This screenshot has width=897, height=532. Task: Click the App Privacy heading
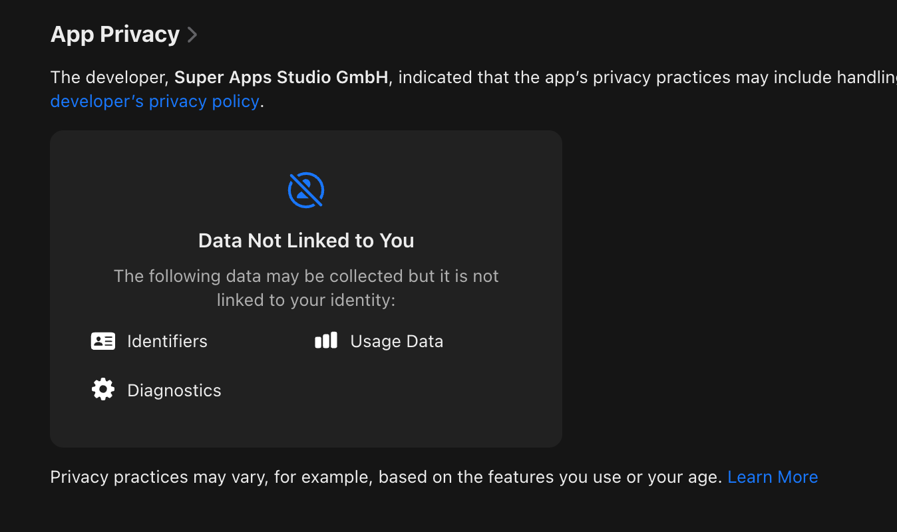point(114,35)
